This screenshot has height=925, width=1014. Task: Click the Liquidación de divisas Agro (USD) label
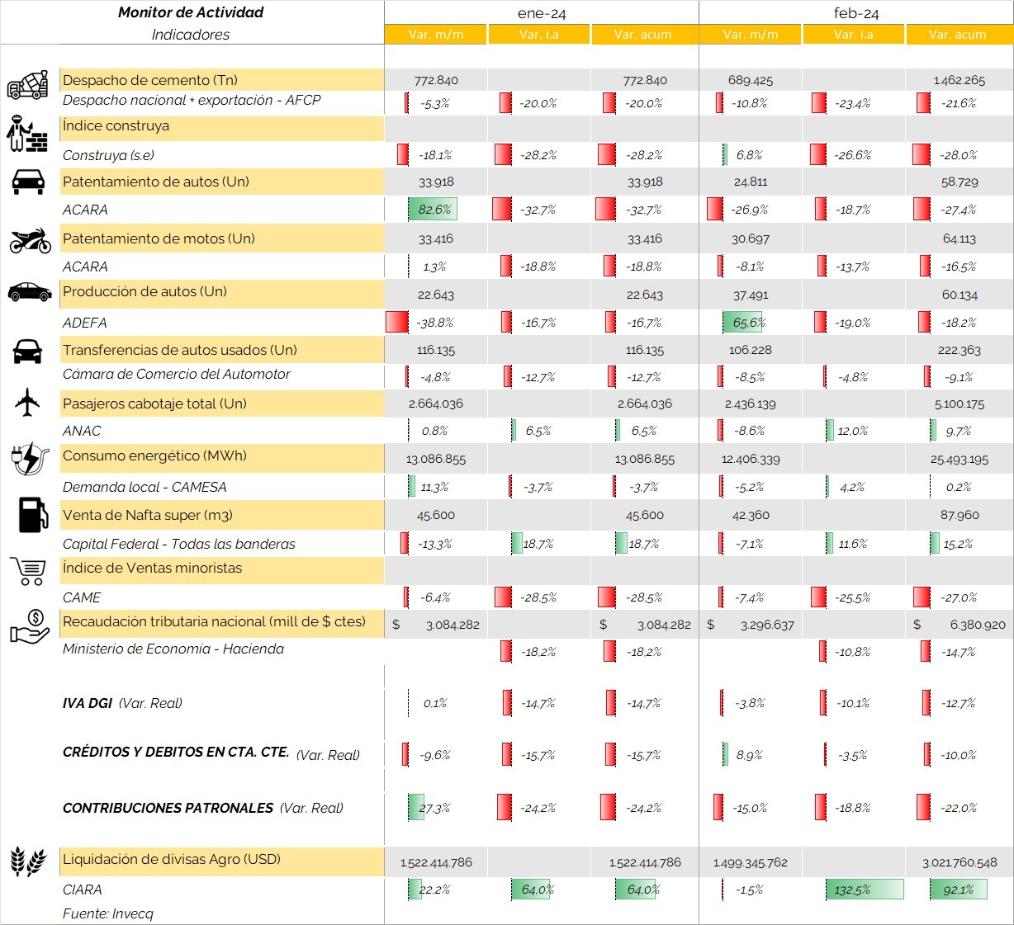pyautogui.click(x=172, y=859)
